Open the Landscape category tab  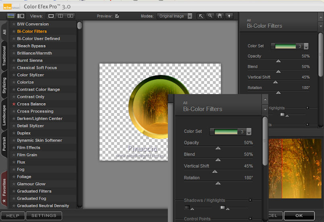[4, 115]
